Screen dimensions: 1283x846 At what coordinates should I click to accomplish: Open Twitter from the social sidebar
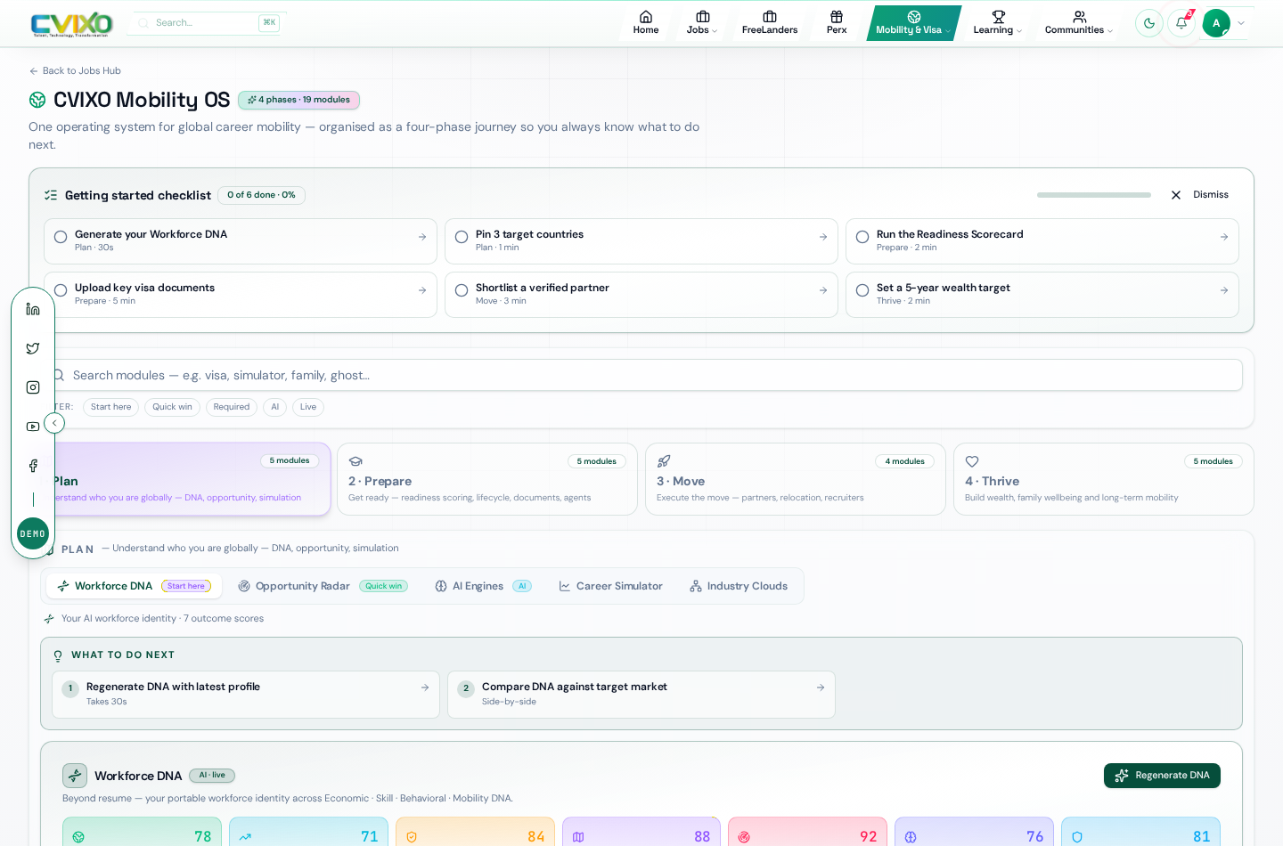coord(33,348)
